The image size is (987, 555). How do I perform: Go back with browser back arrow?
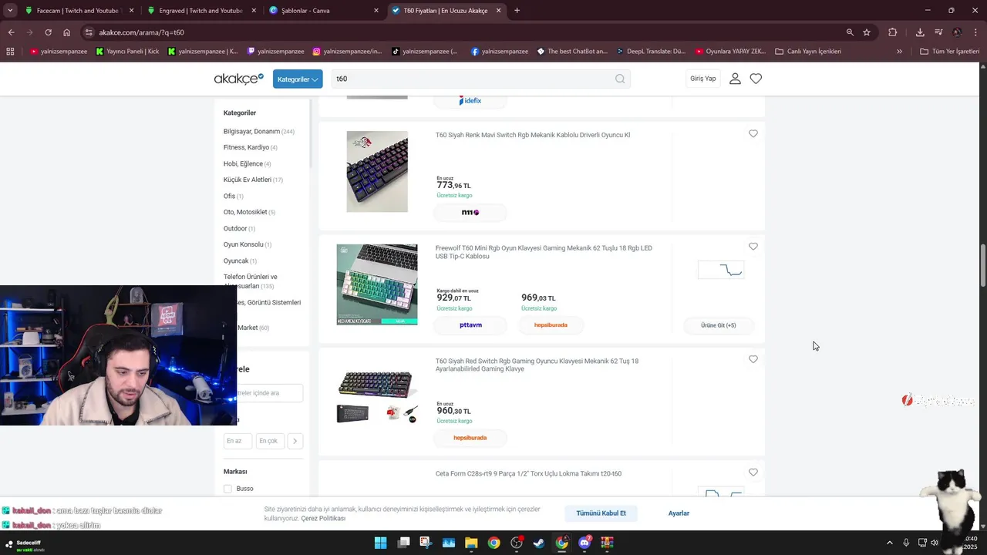pyautogui.click(x=11, y=32)
